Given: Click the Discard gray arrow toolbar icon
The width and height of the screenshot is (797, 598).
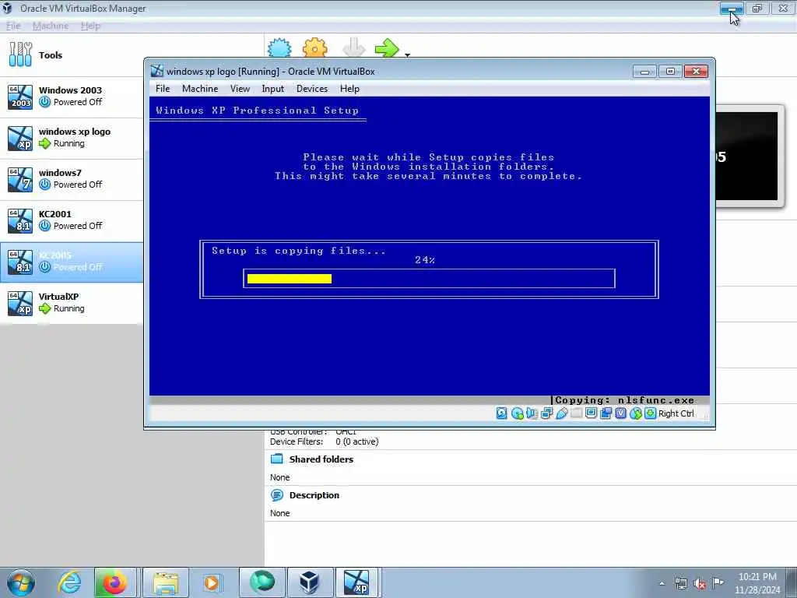Looking at the screenshot, I should [353, 47].
